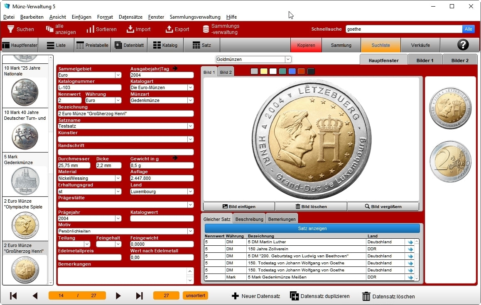Expand the Goldmünzen collection dropdown
Screen dimensions: 481x305
point(288,59)
